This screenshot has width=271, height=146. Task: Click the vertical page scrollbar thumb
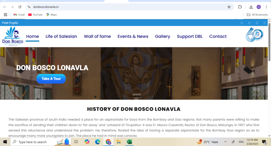tap(269, 42)
